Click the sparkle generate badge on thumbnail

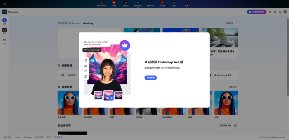[111, 98]
